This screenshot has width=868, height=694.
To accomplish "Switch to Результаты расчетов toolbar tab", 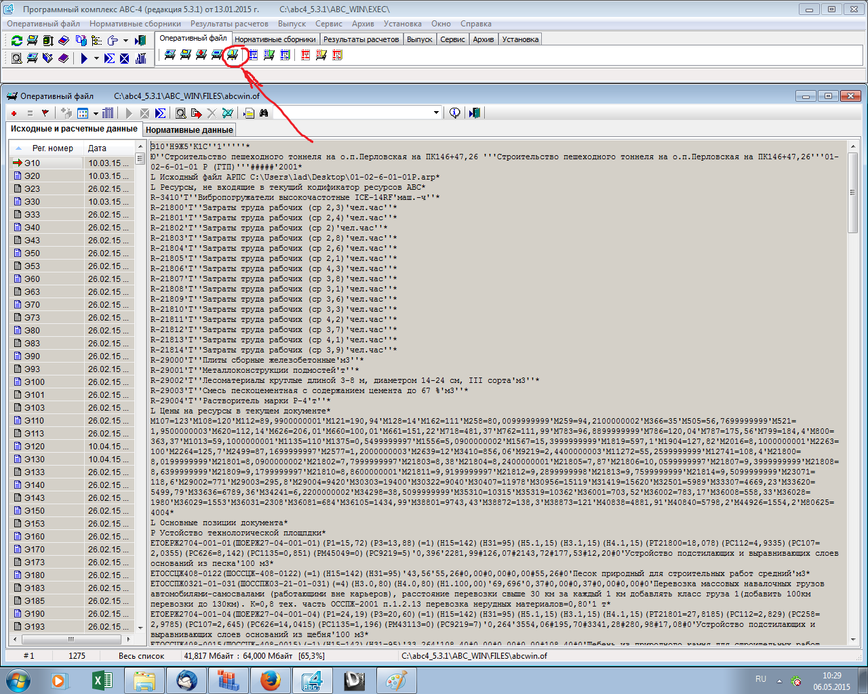I will 361,39.
